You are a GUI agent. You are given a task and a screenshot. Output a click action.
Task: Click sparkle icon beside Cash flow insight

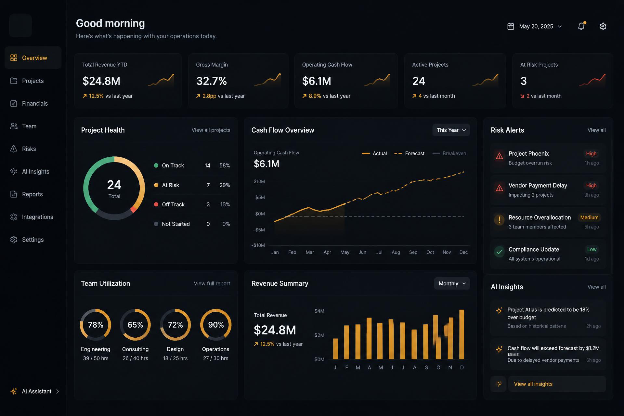pyautogui.click(x=499, y=349)
